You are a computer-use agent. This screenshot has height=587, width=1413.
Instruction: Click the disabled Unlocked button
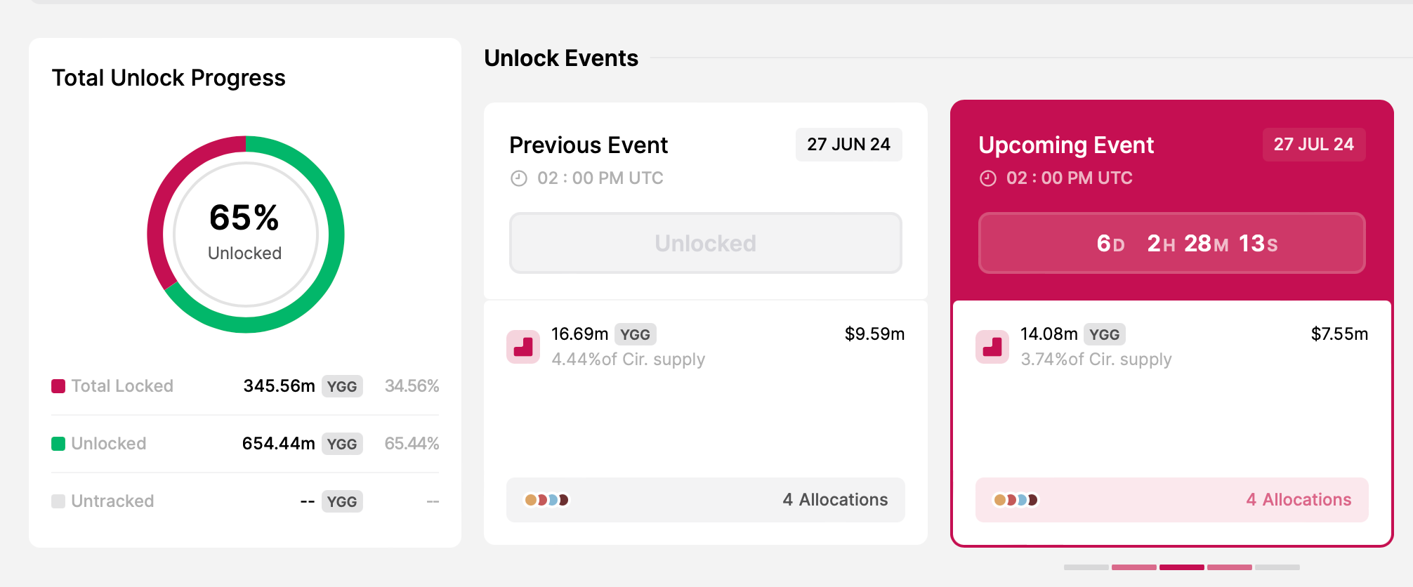[x=705, y=243]
